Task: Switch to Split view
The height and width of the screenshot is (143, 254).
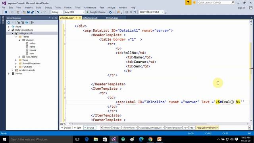Action: tap(77, 128)
